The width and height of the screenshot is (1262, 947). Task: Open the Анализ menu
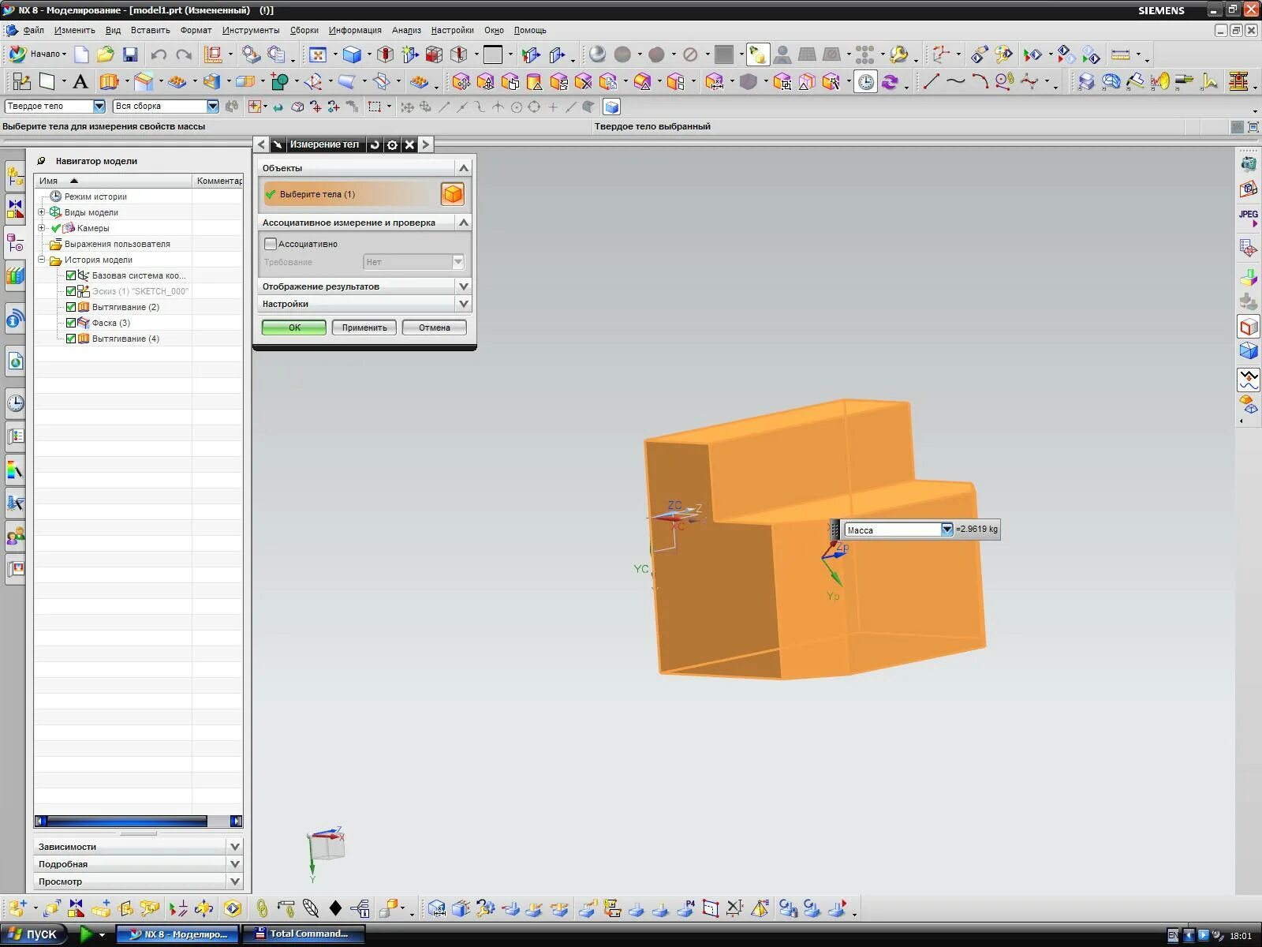click(405, 30)
